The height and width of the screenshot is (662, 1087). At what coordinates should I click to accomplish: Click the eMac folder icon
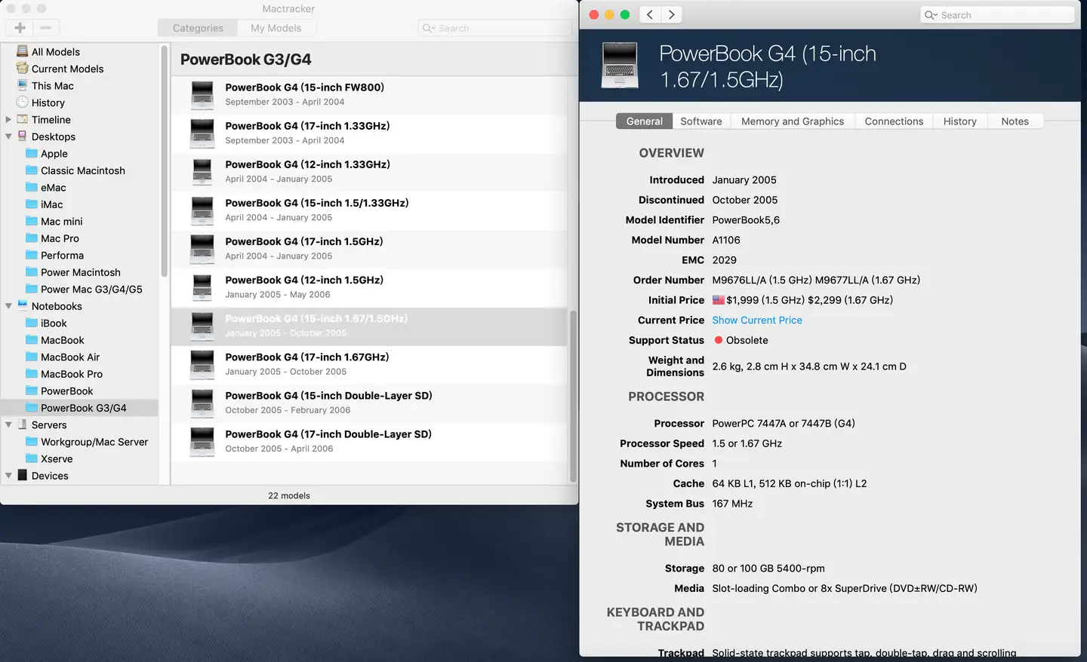[x=32, y=187]
